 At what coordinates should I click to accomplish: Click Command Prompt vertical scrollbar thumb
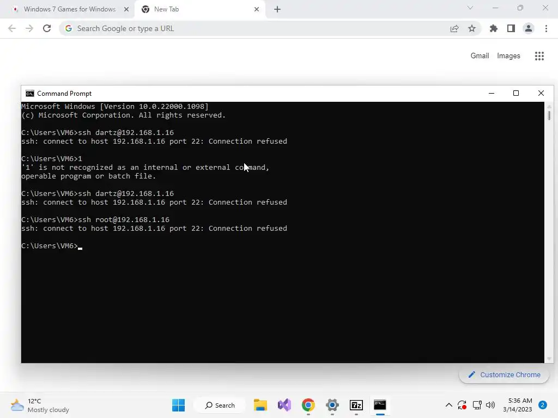pyautogui.click(x=549, y=115)
